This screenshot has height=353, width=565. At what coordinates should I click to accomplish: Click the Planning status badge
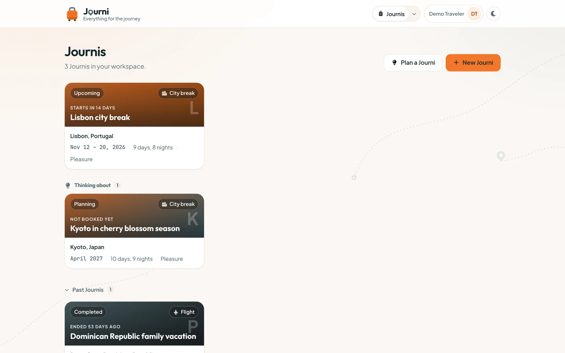[85, 204]
